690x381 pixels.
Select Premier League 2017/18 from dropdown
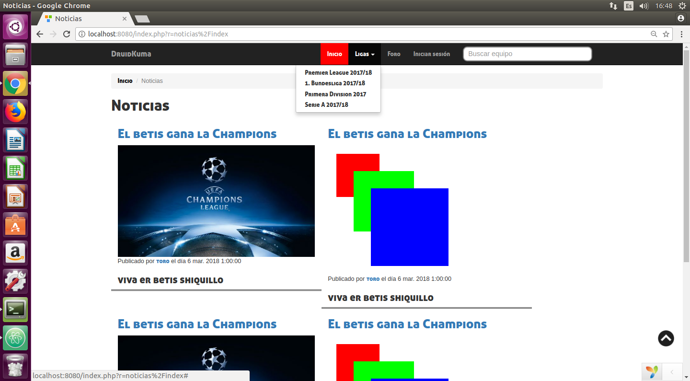coord(338,73)
